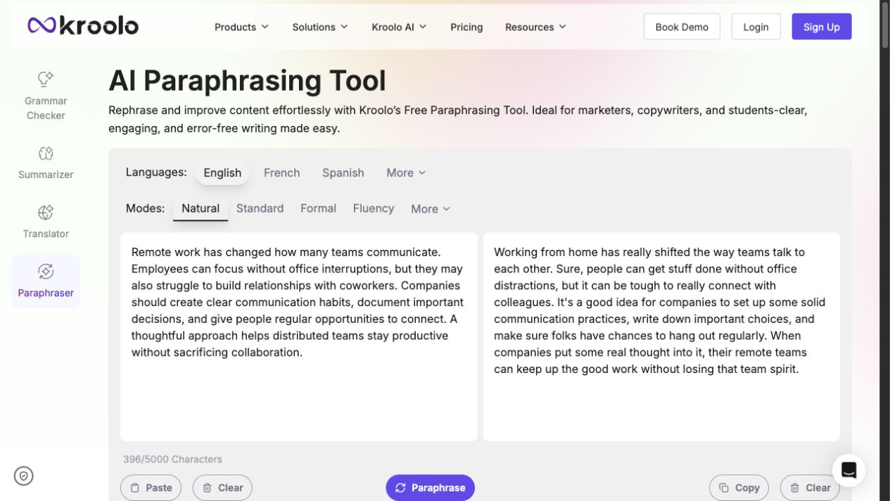Click the paraphrased output text area
This screenshot has height=501, width=890.
[x=661, y=336]
